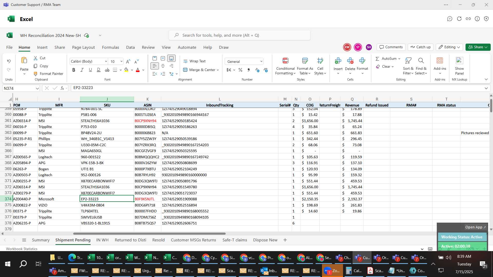The height and width of the screenshot is (277, 493).
Task: Click the green Share button
Action: (x=478, y=47)
